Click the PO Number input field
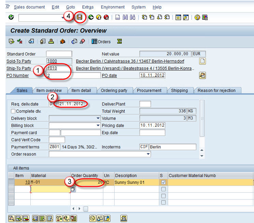 click(73, 75)
